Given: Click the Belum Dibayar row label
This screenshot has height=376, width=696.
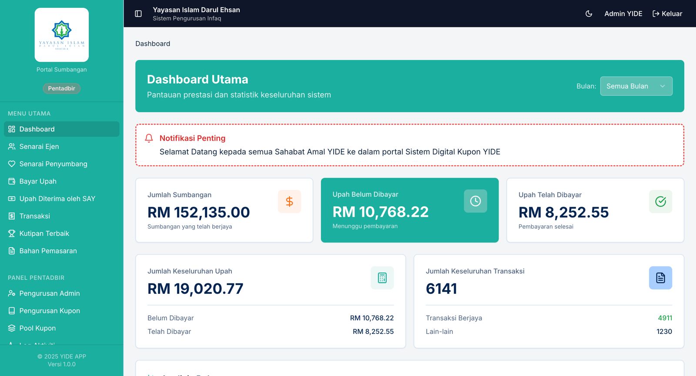Looking at the screenshot, I should point(171,318).
